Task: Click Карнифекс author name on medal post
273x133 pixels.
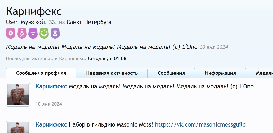Action: pyautogui.click(x=51, y=86)
